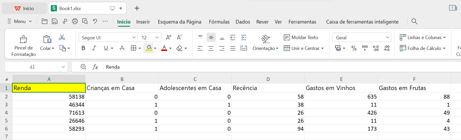The width and height of the screenshot is (461, 140).
Task: Click the Orientation text rotation icon
Action: [x=265, y=39]
